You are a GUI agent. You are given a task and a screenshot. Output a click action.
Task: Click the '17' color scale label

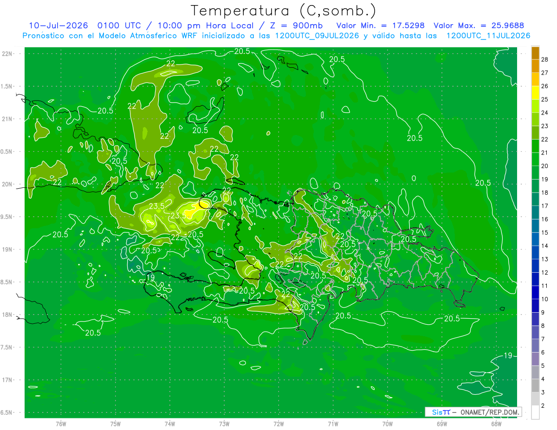tap(545, 206)
